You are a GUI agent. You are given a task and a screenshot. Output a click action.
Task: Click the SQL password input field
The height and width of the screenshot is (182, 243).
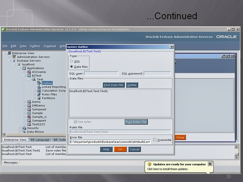click(x=157, y=73)
